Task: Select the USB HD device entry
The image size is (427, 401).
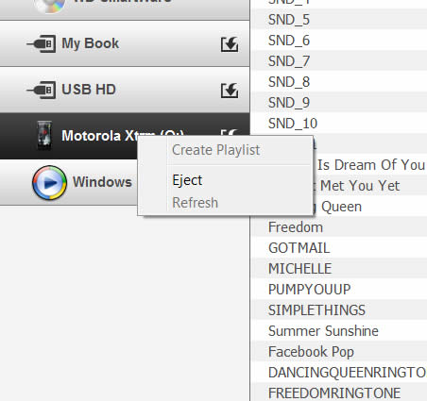Action: [125, 90]
